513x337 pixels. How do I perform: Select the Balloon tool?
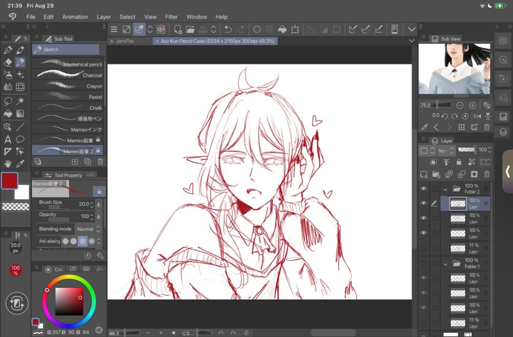21,140
